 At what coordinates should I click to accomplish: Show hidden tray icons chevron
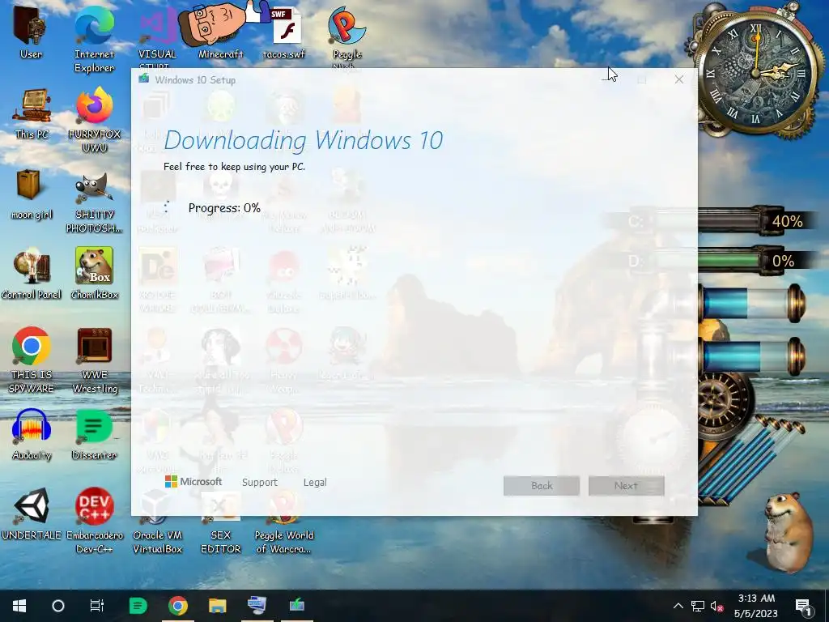click(678, 606)
